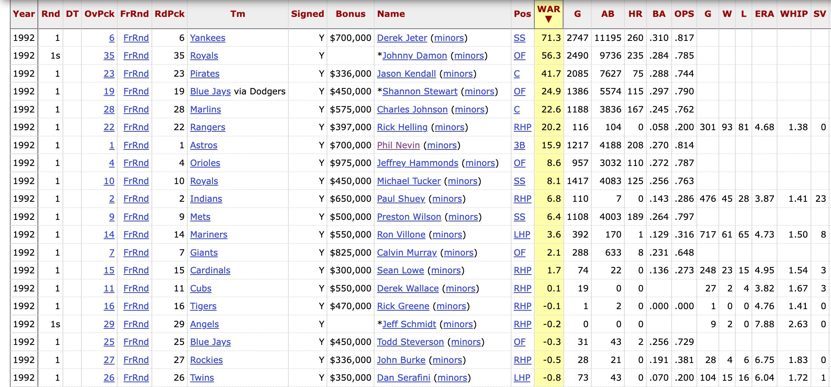Open Phil Nevin minors stats link
The height and width of the screenshot is (387, 831).
(442, 146)
